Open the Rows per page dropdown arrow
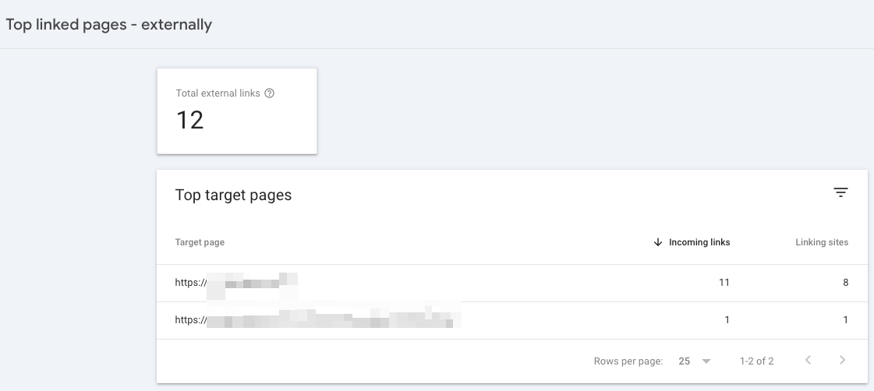The image size is (874, 391). pos(706,361)
